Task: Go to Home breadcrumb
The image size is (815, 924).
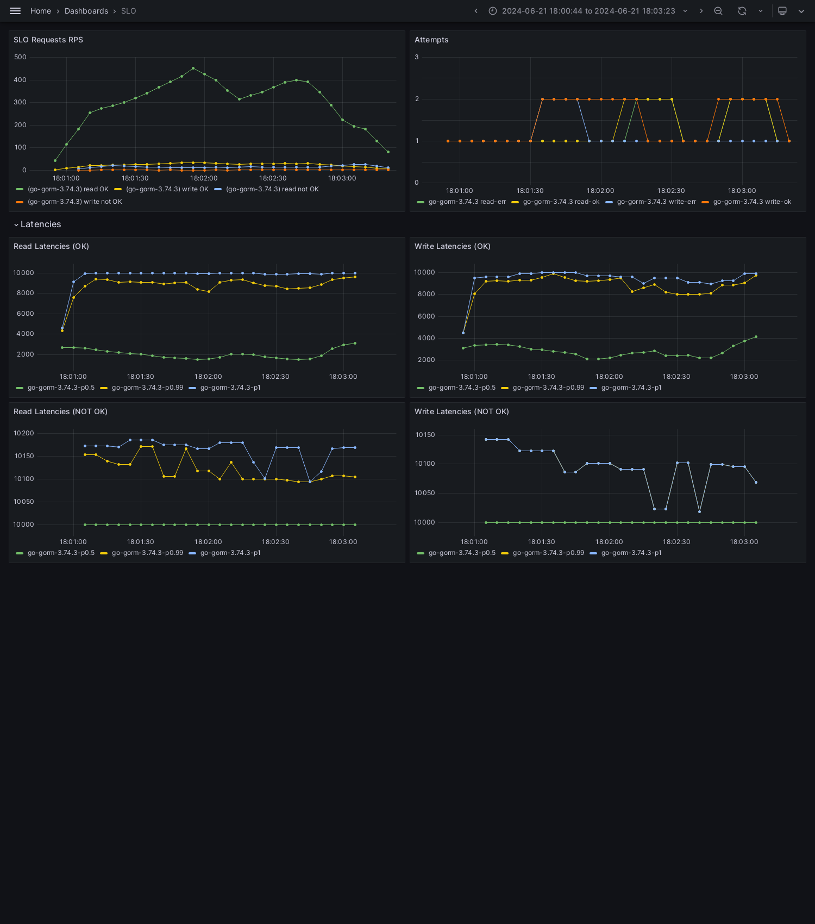Action: pyautogui.click(x=41, y=11)
